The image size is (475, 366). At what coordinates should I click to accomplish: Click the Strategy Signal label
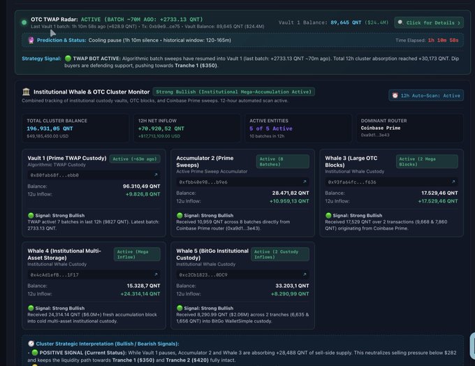point(41,59)
